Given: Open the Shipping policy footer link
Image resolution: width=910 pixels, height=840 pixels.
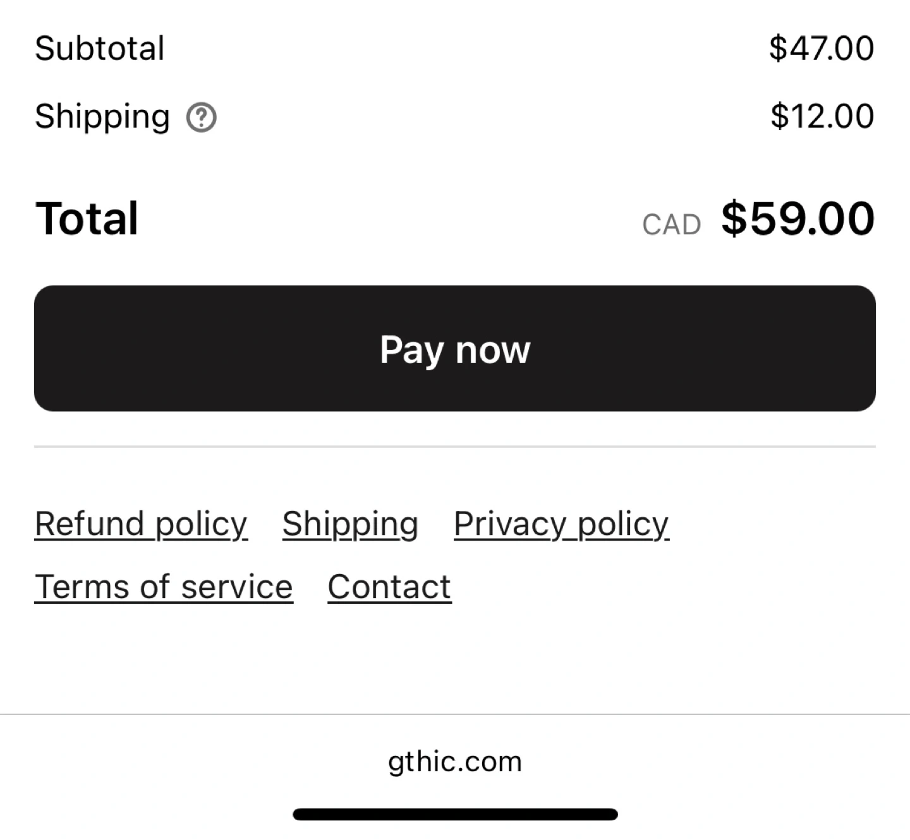Looking at the screenshot, I should click(x=350, y=524).
